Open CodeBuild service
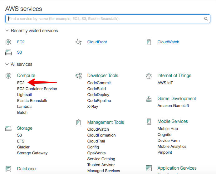 point(96,89)
